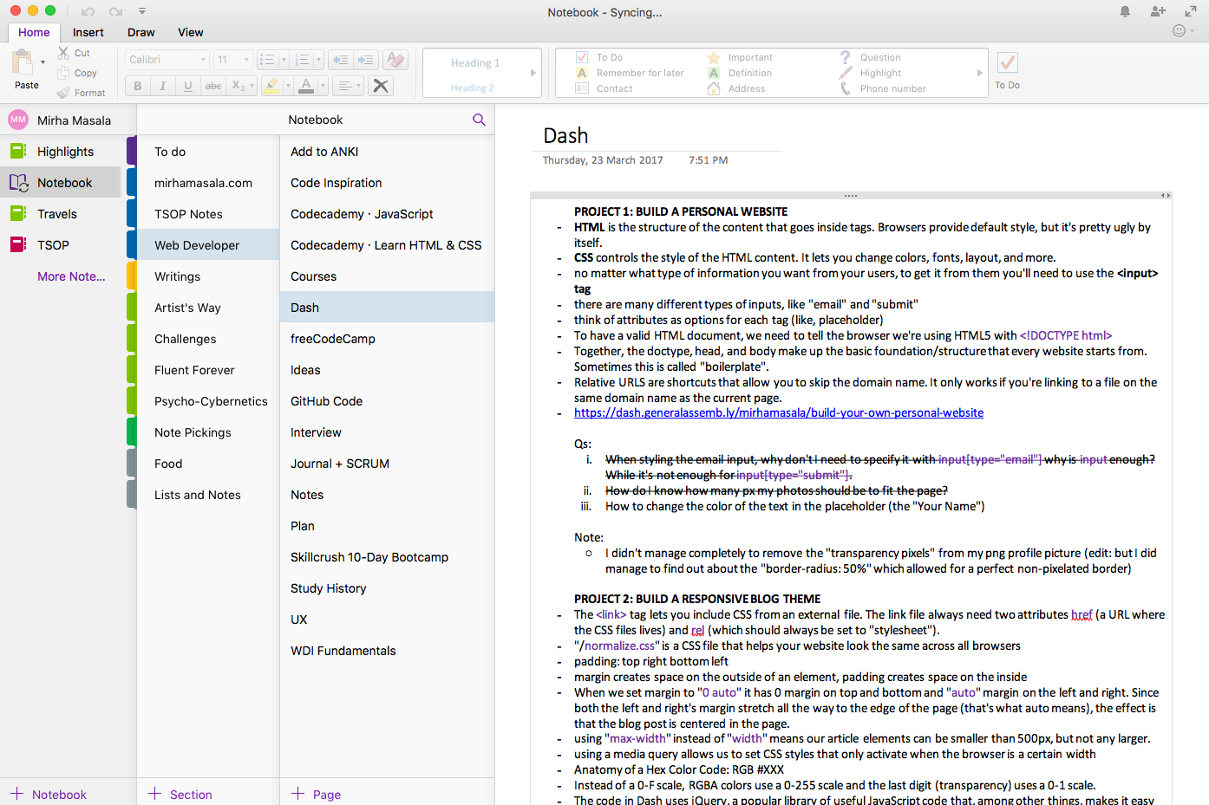Viewport: 1209px width, 805px height.
Task: Apply the Important star tag
Action: (x=740, y=57)
